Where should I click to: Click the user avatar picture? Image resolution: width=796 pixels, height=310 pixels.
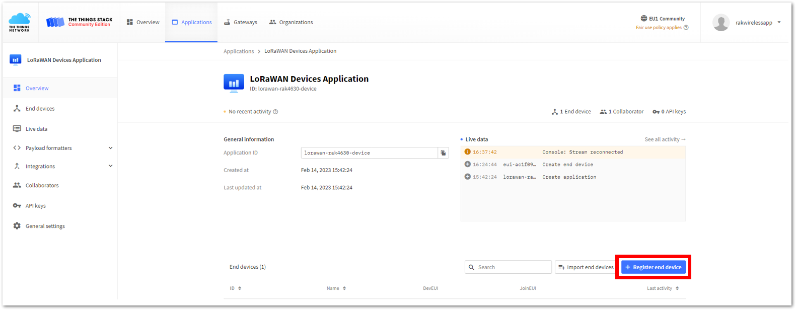coord(721,23)
